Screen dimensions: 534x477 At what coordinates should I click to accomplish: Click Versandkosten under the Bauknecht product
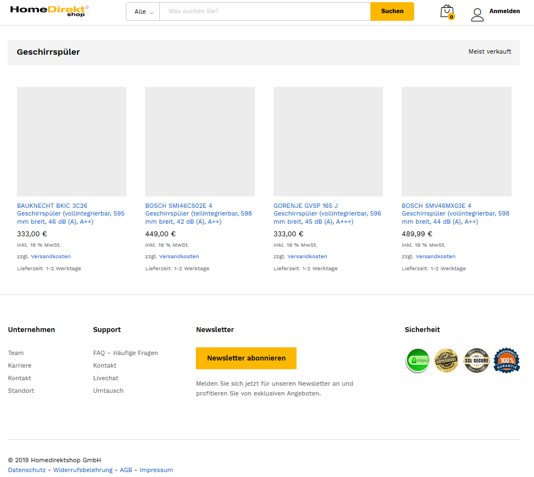pos(51,257)
